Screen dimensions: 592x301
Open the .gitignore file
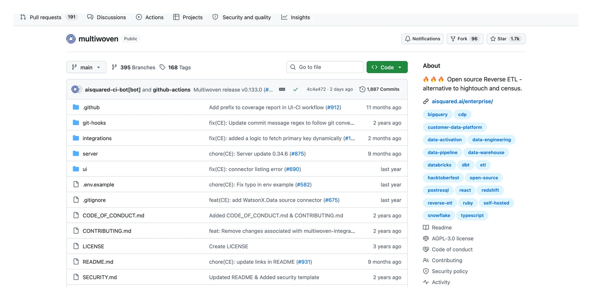[x=94, y=200]
